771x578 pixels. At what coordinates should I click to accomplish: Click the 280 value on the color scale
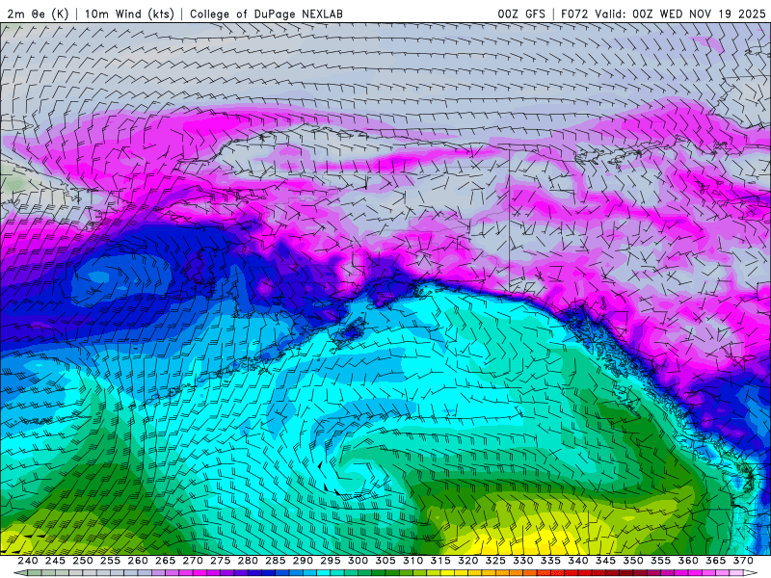coord(248,561)
